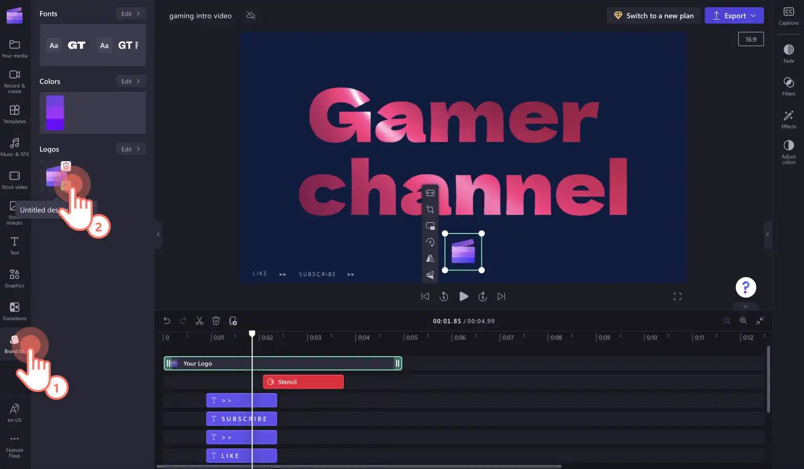Open the Fade settings
This screenshot has width=804, height=469.
click(x=789, y=53)
